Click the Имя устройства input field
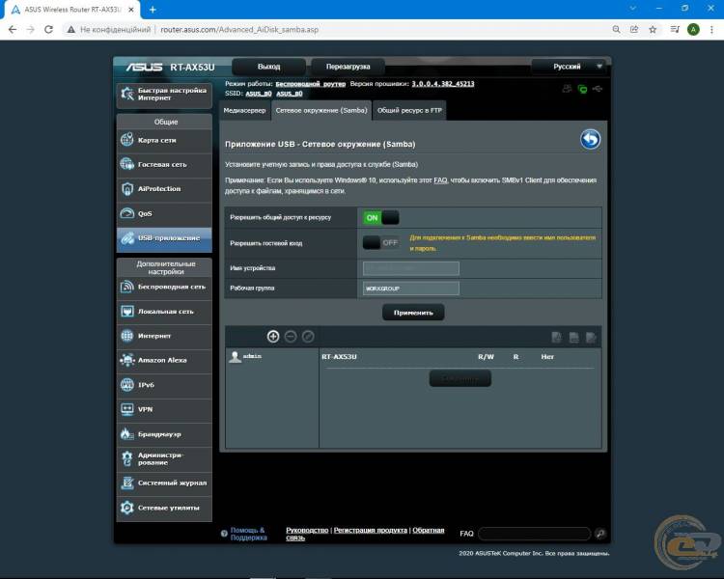Viewport: 724px width, 579px height. (411, 268)
